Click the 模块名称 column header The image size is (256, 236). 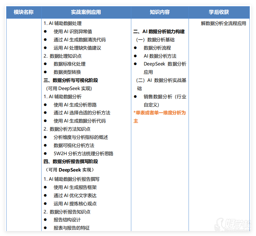point(23,12)
